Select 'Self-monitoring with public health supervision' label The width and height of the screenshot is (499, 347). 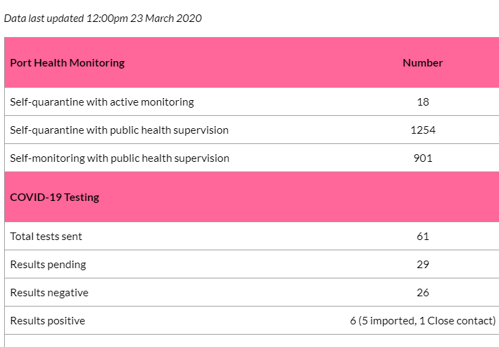coord(120,158)
